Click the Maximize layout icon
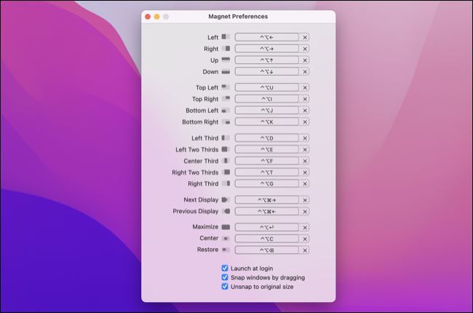The width and height of the screenshot is (473, 313). (x=226, y=227)
